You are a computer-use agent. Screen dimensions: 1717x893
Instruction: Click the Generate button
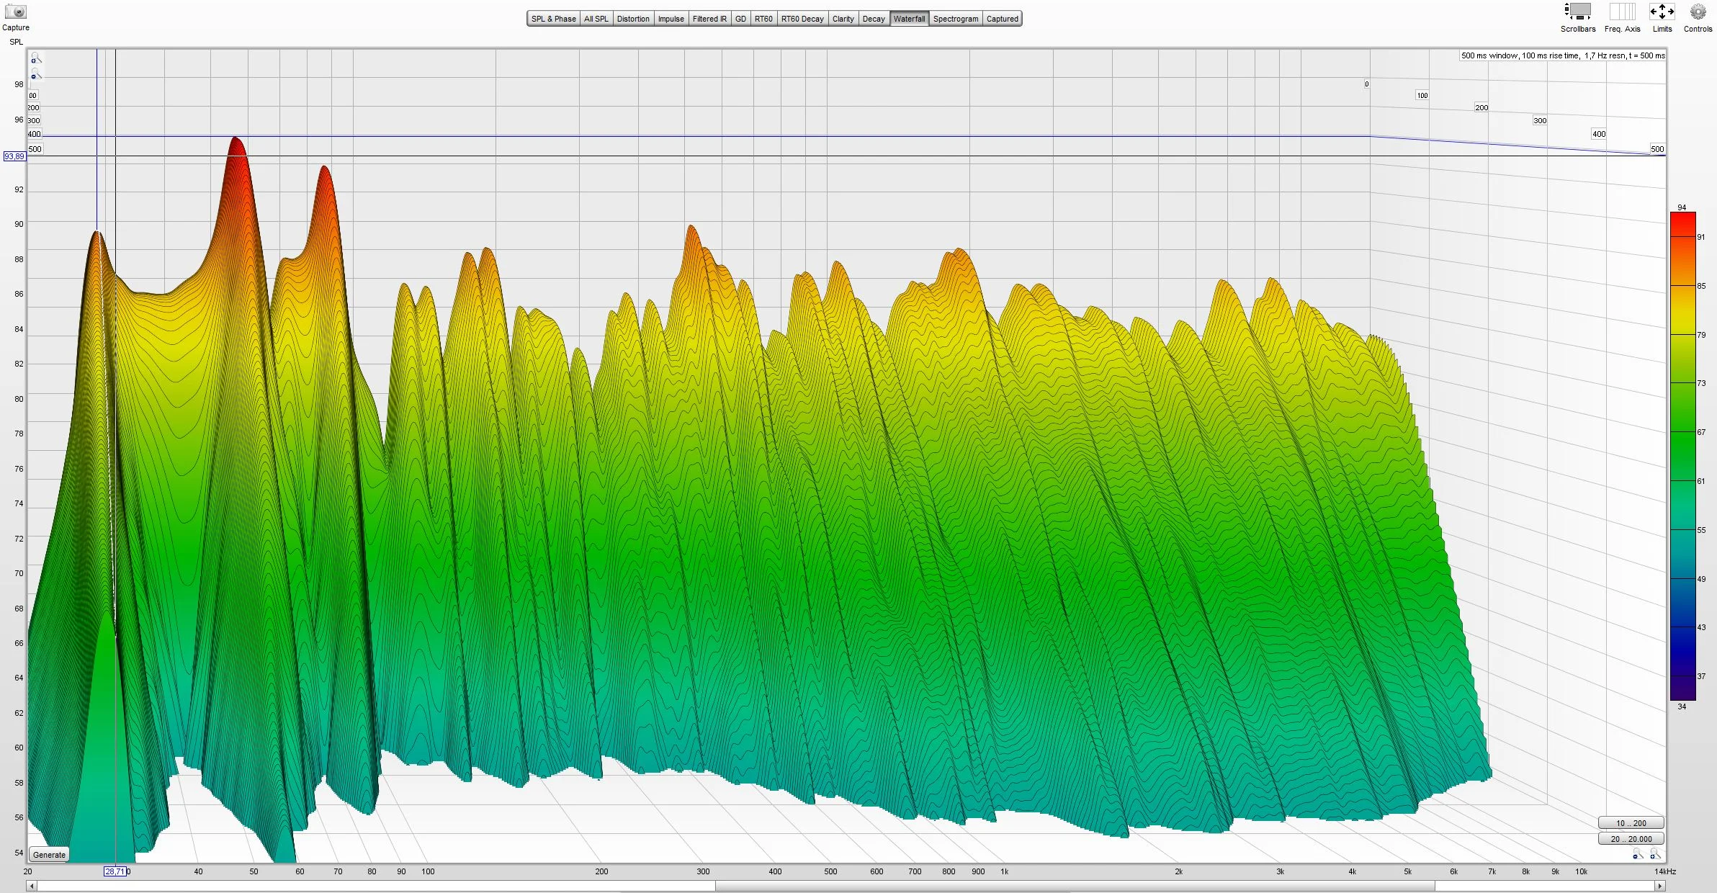click(x=49, y=855)
